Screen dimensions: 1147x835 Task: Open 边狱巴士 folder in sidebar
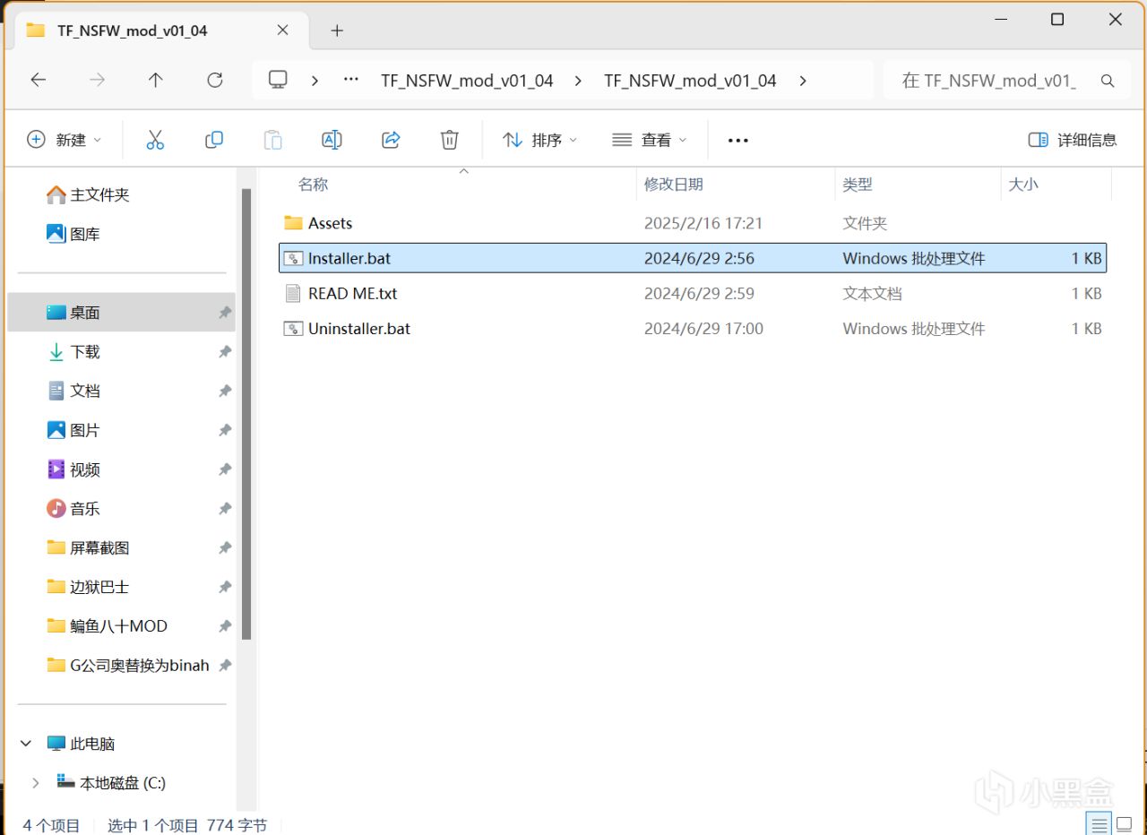pyautogui.click(x=88, y=587)
